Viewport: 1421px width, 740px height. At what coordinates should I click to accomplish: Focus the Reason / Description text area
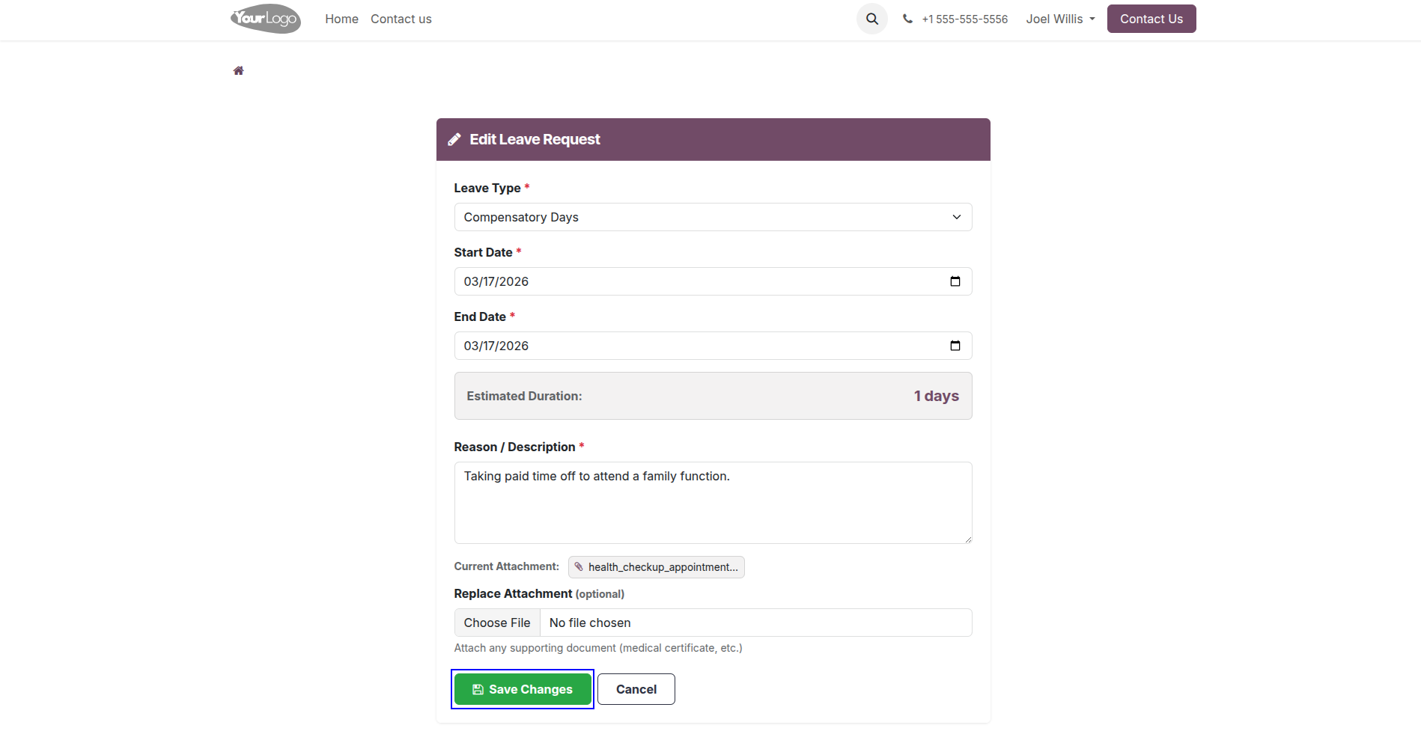(713, 503)
